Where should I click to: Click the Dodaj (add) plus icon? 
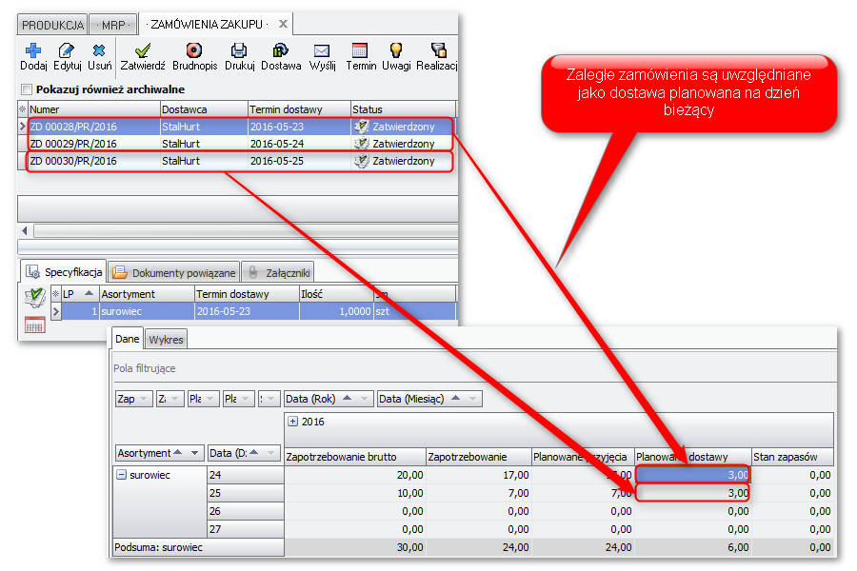click(33, 50)
